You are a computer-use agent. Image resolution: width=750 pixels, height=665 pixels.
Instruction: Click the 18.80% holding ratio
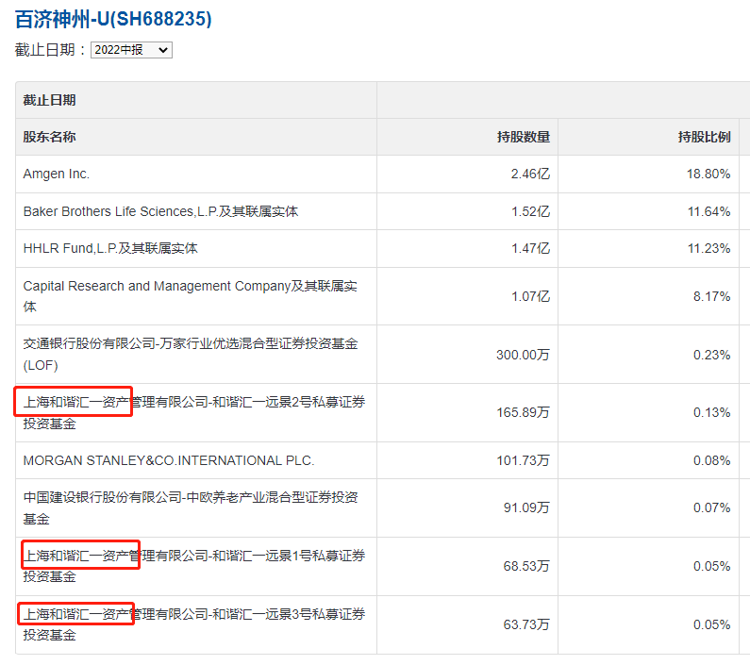708,174
